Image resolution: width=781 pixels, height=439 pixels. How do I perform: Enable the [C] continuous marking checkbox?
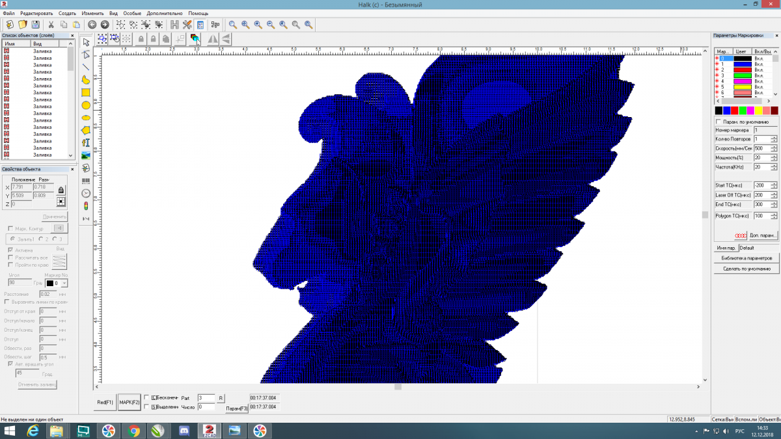coord(146,397)
